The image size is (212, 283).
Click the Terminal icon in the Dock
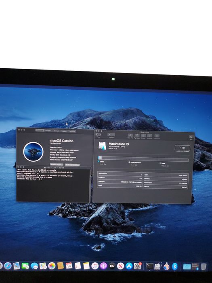coord(149,266)
